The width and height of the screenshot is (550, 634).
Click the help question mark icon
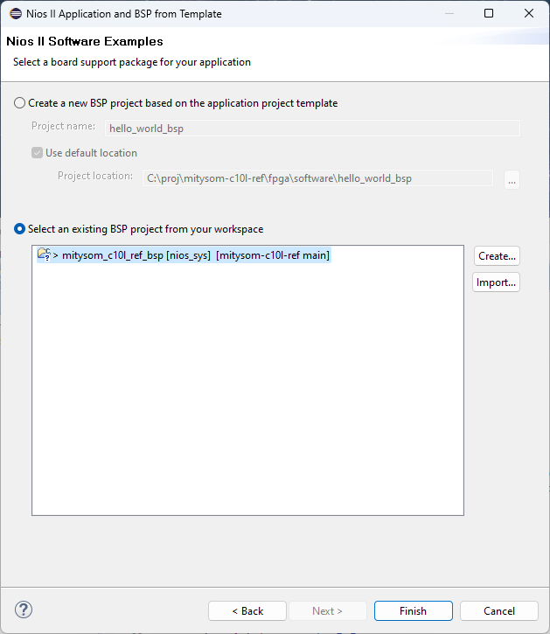[24, 610]
